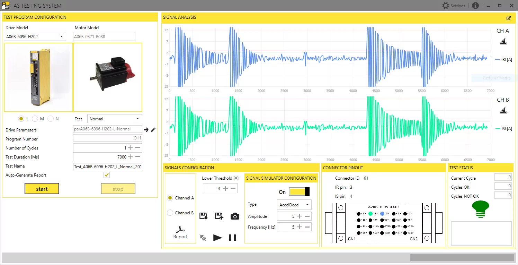Image resolution: width=518 pixels, height=265 pixels.
Task: Clear the CH A chart with eraser icon
Action: [x=503, y=42]
